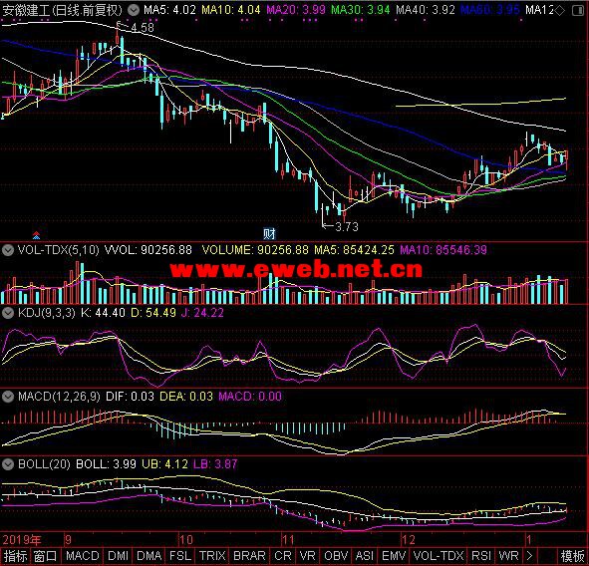Click the red-blue arrow marker icon
This screenshot has width=589, height=566.
point(36,235)
